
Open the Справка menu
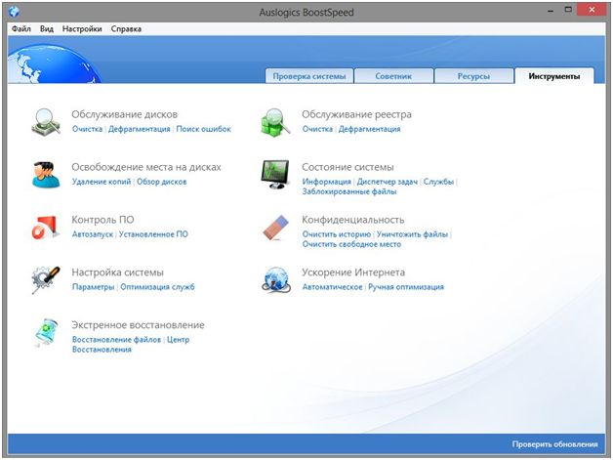pos(126,29)
